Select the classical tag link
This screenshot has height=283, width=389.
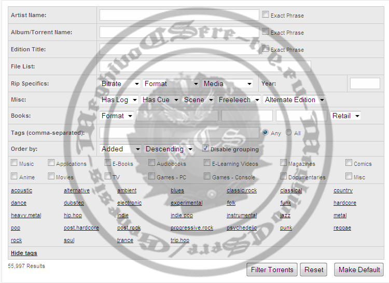(291, 191)
